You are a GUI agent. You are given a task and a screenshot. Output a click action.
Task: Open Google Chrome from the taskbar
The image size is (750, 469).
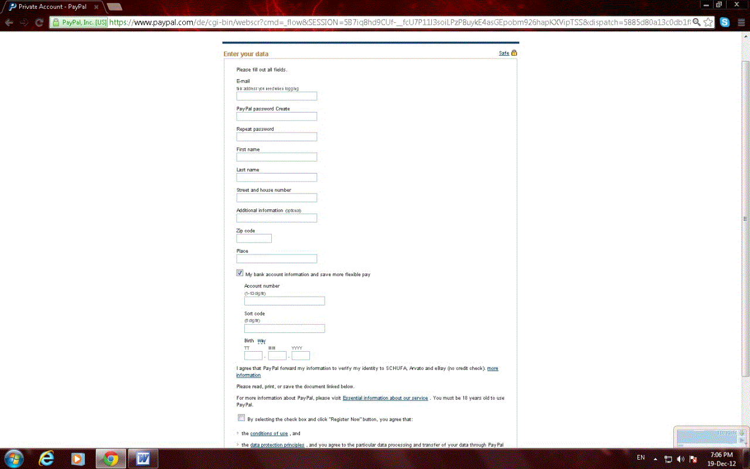[x=110, y=458]
